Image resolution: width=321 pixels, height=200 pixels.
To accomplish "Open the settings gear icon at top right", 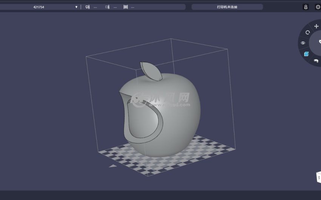I will pos(318,7).
